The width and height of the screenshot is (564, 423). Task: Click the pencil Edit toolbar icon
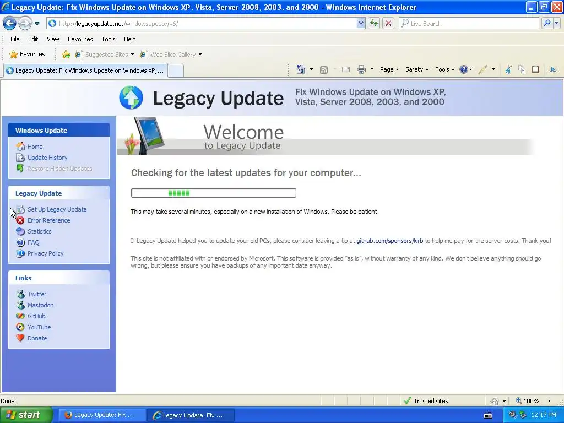482,69
